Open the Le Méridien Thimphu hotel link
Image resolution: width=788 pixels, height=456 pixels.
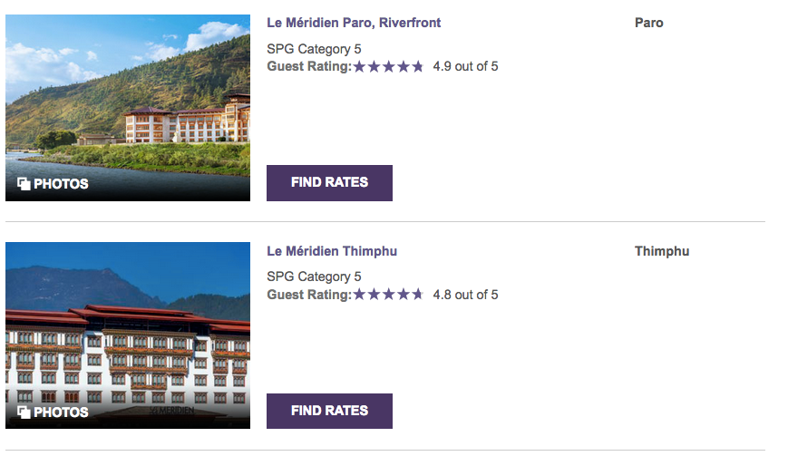(x=332, y=251)
